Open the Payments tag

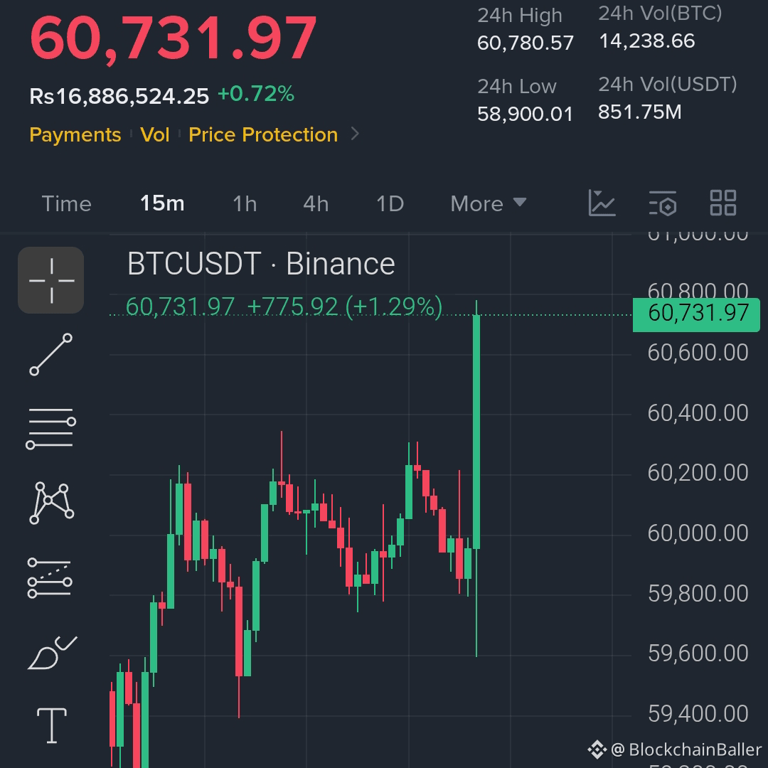point(75,134)
